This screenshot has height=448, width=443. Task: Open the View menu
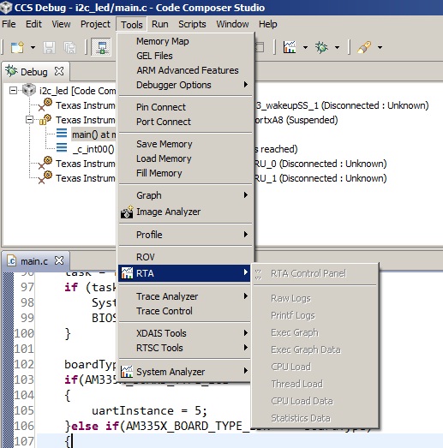tap(61, 24)
